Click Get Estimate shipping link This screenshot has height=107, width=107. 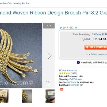[75, 79]
